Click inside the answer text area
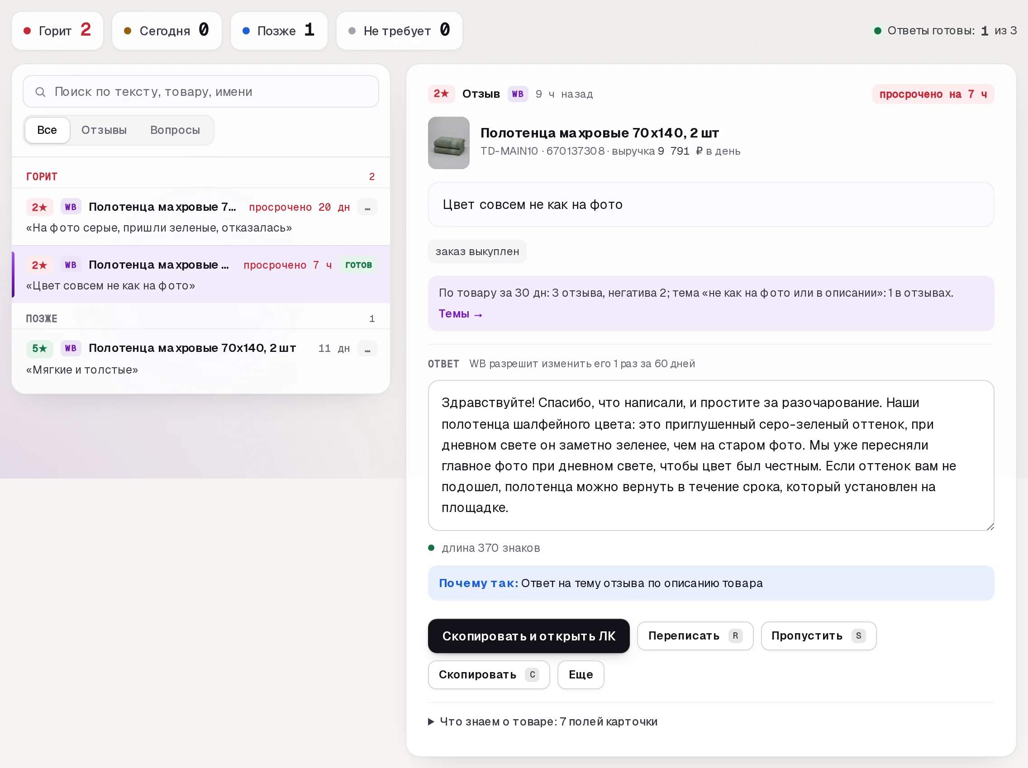 click(710, 455)
